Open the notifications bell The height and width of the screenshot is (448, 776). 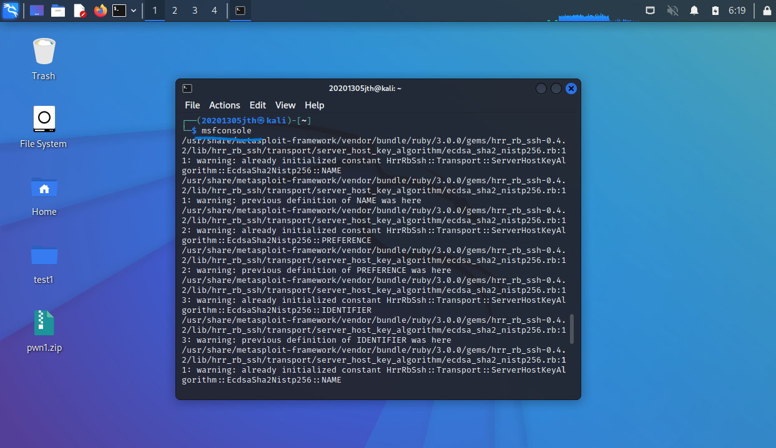click(694, 11)
